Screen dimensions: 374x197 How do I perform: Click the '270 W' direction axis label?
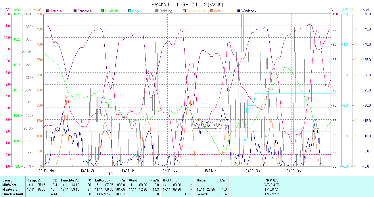[x=27, y=52]
